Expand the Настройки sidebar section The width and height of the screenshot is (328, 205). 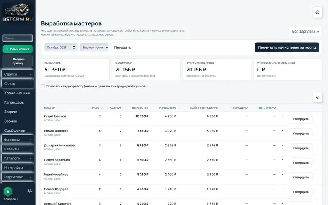pyautogui.click(x=18, y=168)
